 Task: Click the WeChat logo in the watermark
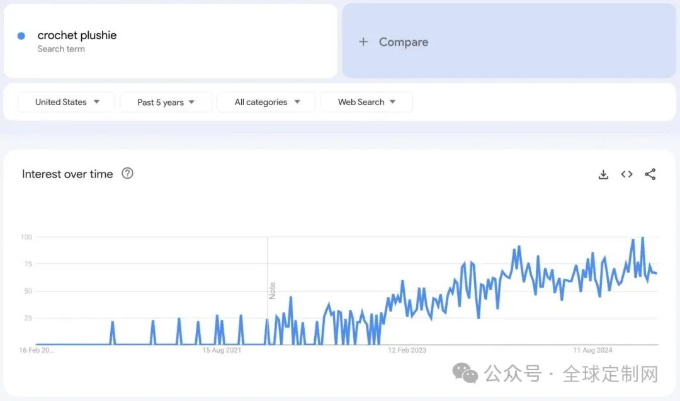pyautogui.click(x=465, y=373)
